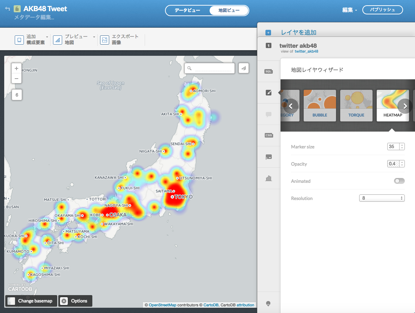Viewport: 415px width, 313px height.
Task: Zoom in the map with plus button
Action: click(x=17, y=68)
